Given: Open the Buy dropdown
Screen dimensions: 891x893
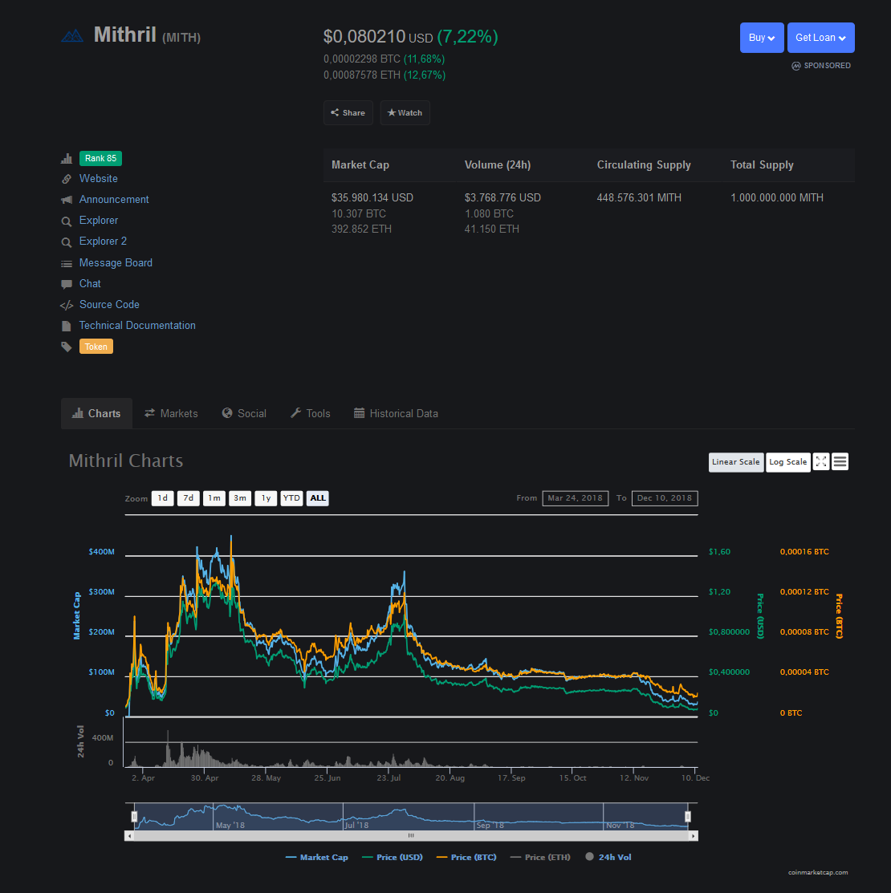Looking at the screenshot, I should coord(762,38).
